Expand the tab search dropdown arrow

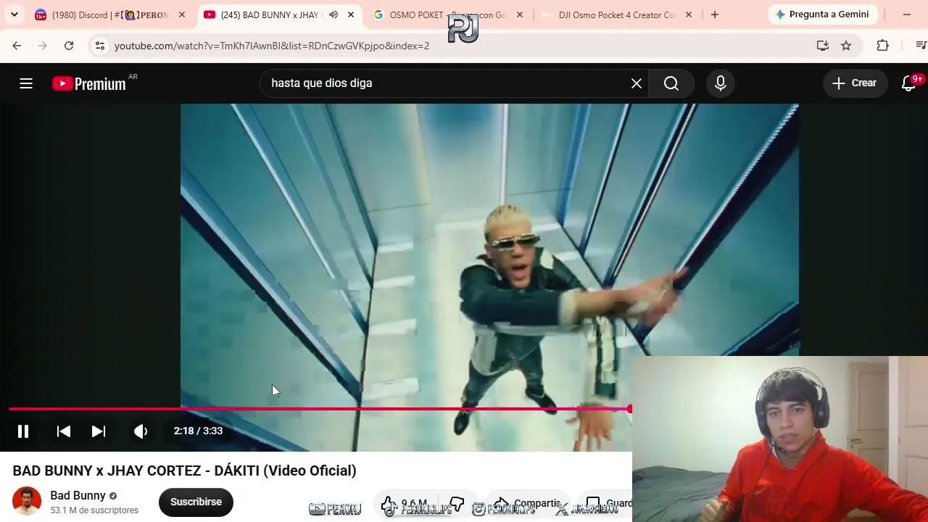click(14, 14)
